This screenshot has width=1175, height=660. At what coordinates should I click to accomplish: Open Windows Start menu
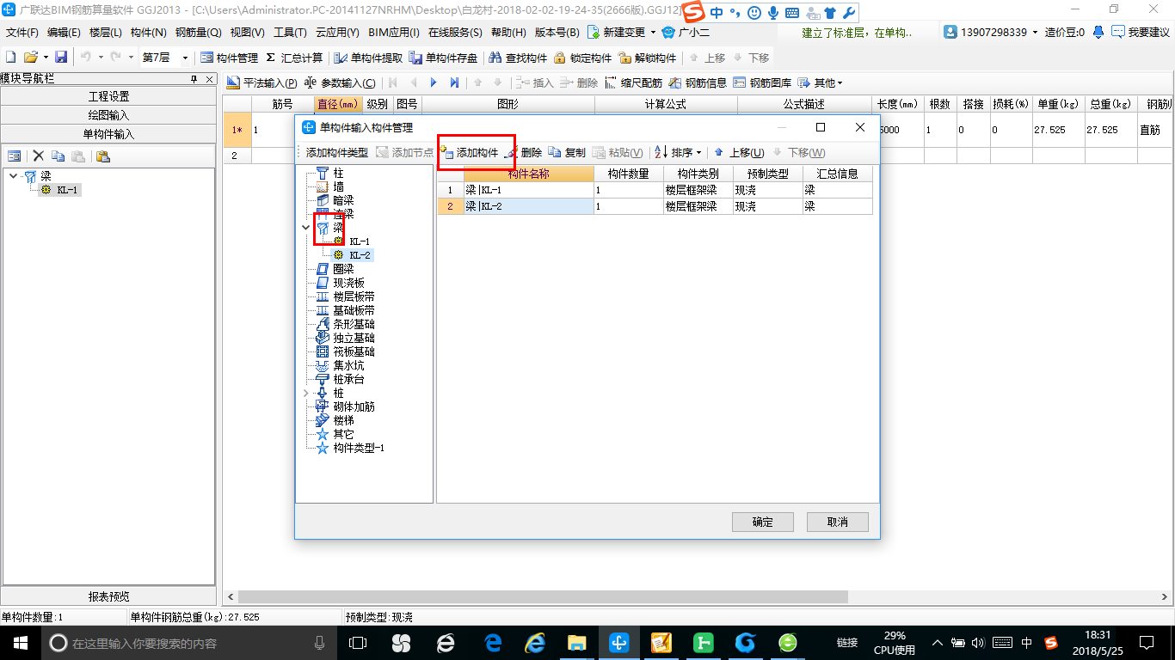click(x=21, y=643)
